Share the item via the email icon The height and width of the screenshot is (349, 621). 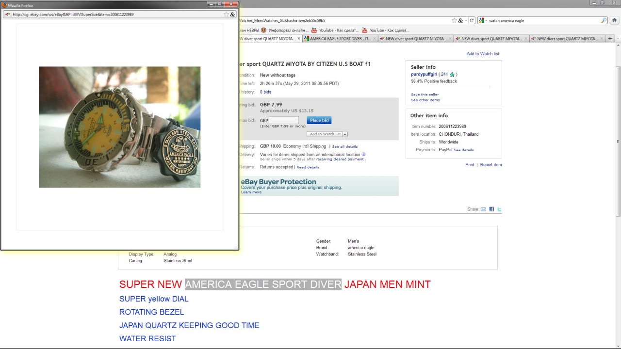click(x=483, y=209)
